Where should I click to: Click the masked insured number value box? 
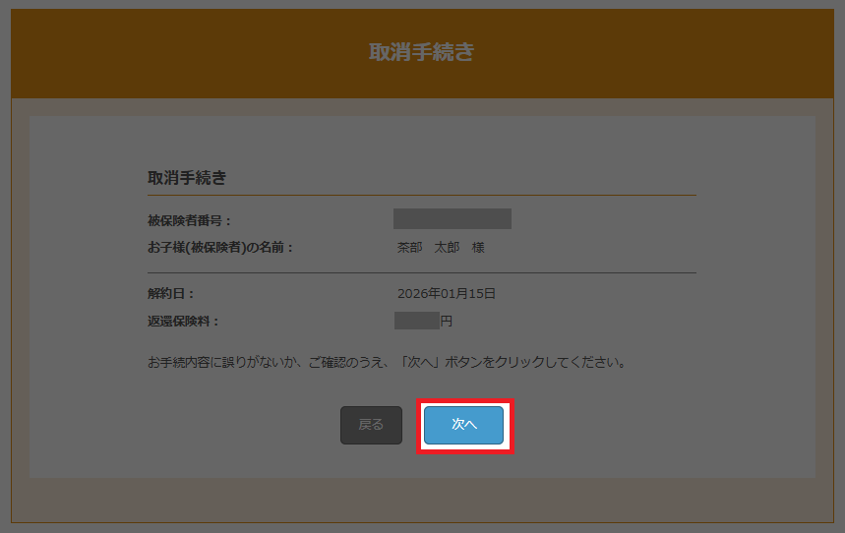(452, 219)
